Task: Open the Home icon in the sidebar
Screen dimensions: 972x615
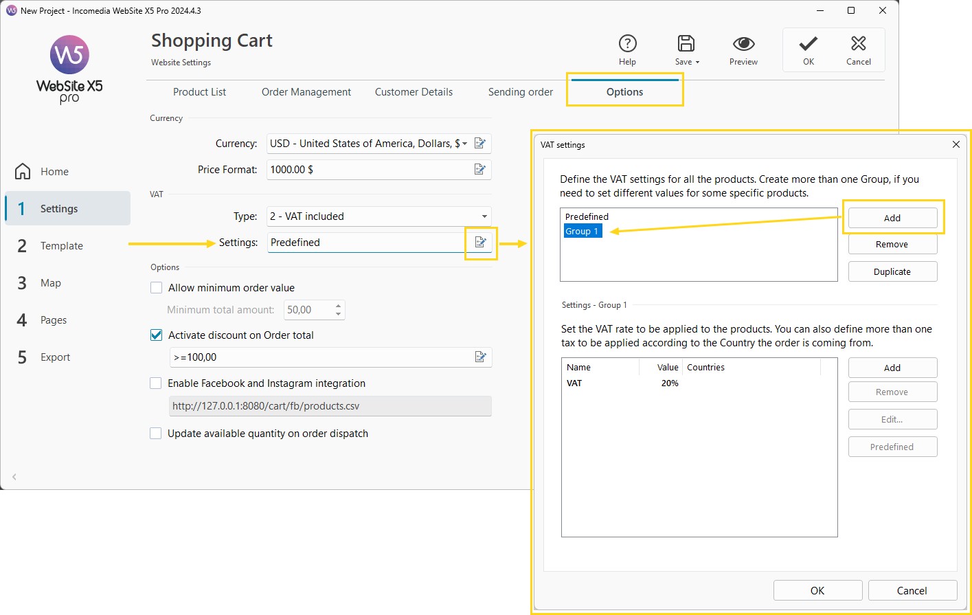Action: (x=23, y=171)
